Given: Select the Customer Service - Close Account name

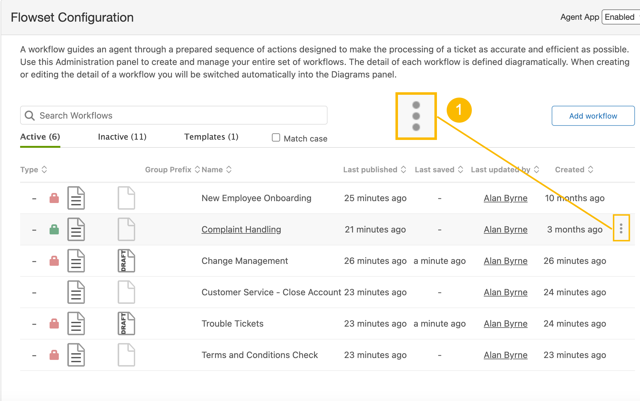Looking at the screenshot, I should pyautogui.click(x=271, y=292).
